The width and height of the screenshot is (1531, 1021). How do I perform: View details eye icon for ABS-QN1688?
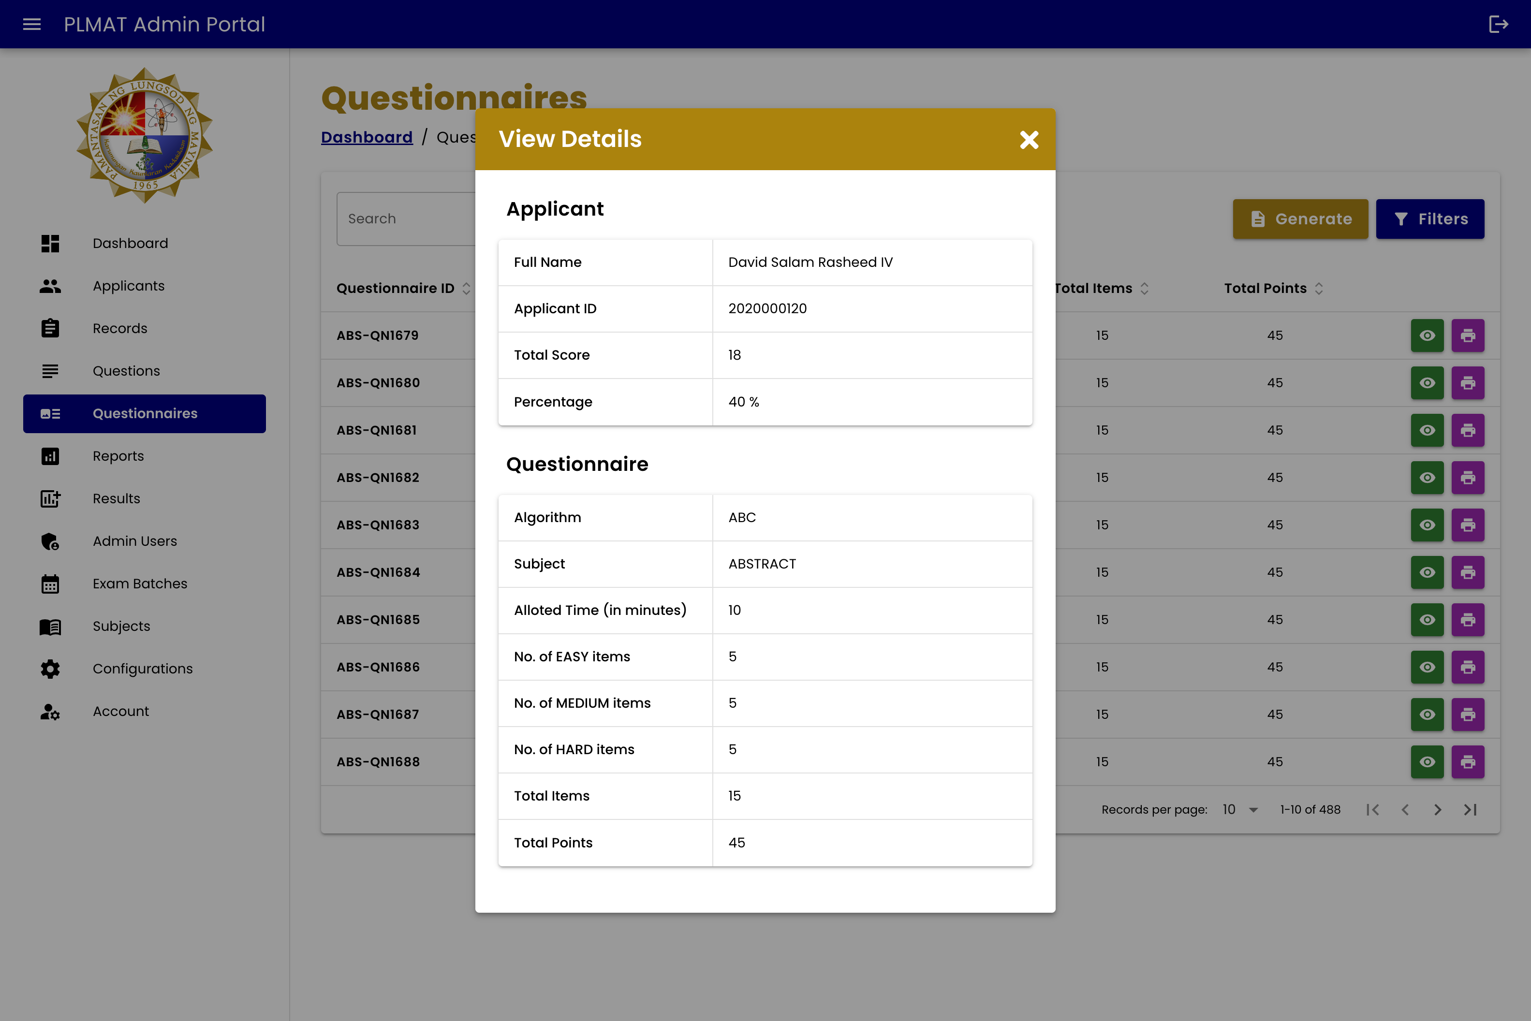[x=1427, y=762]
